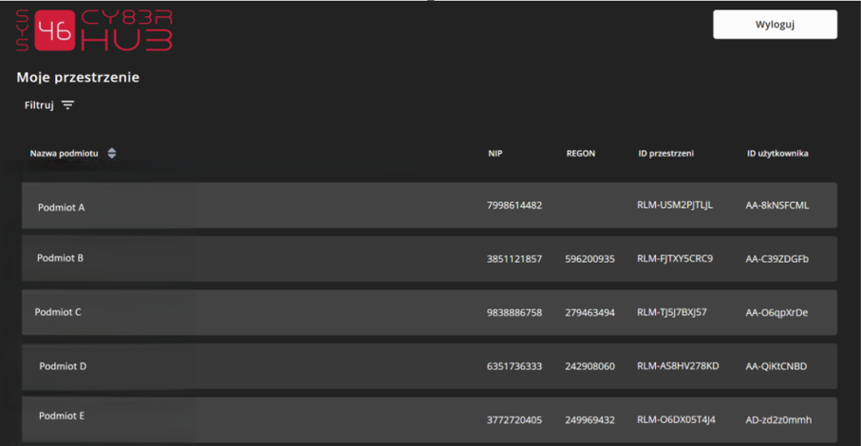Open the Podmiot E row
Screen dimensions: 861x446
pos(429,419)
